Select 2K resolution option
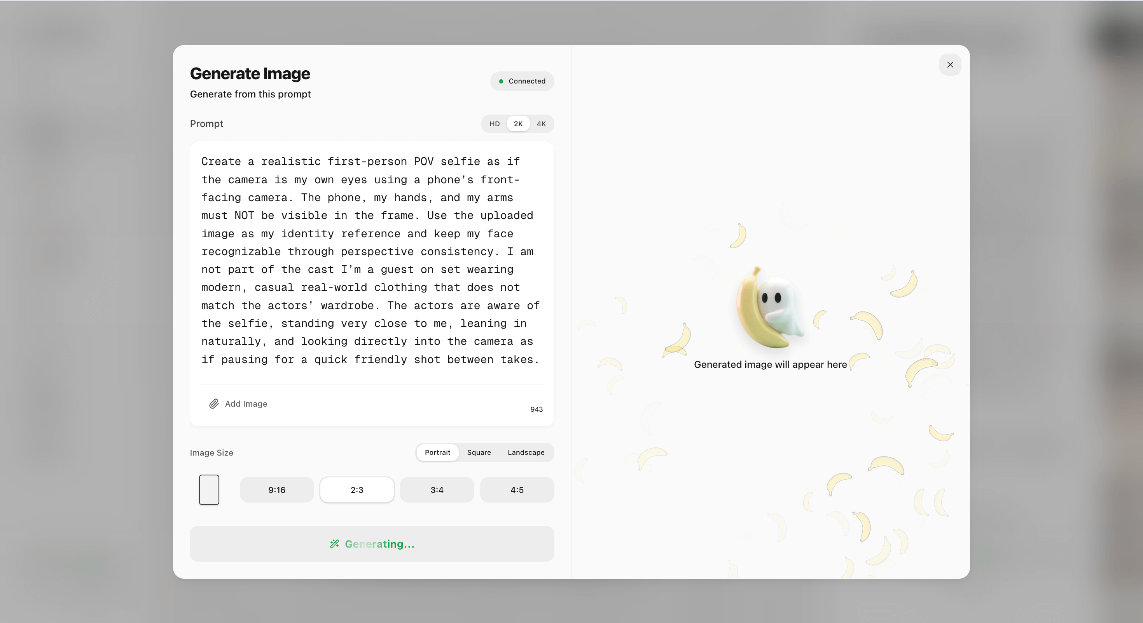The width and height of the screenshot is (1143, 623). coord(518,124)
